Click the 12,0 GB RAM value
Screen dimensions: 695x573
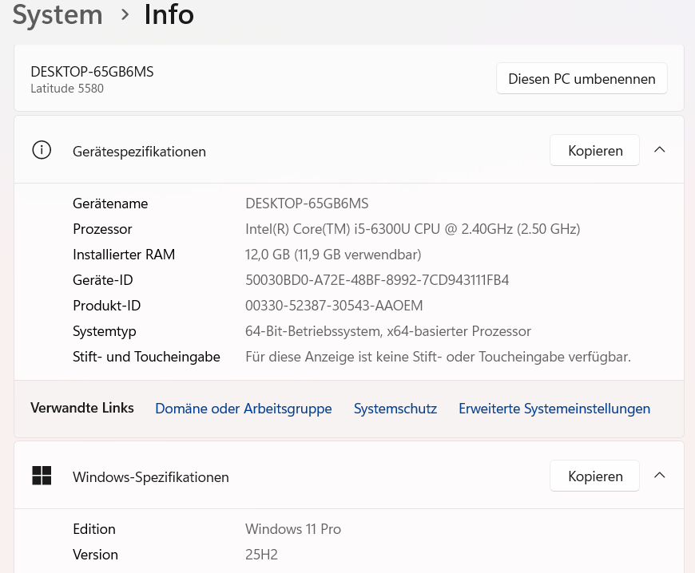tap(333, 255)
